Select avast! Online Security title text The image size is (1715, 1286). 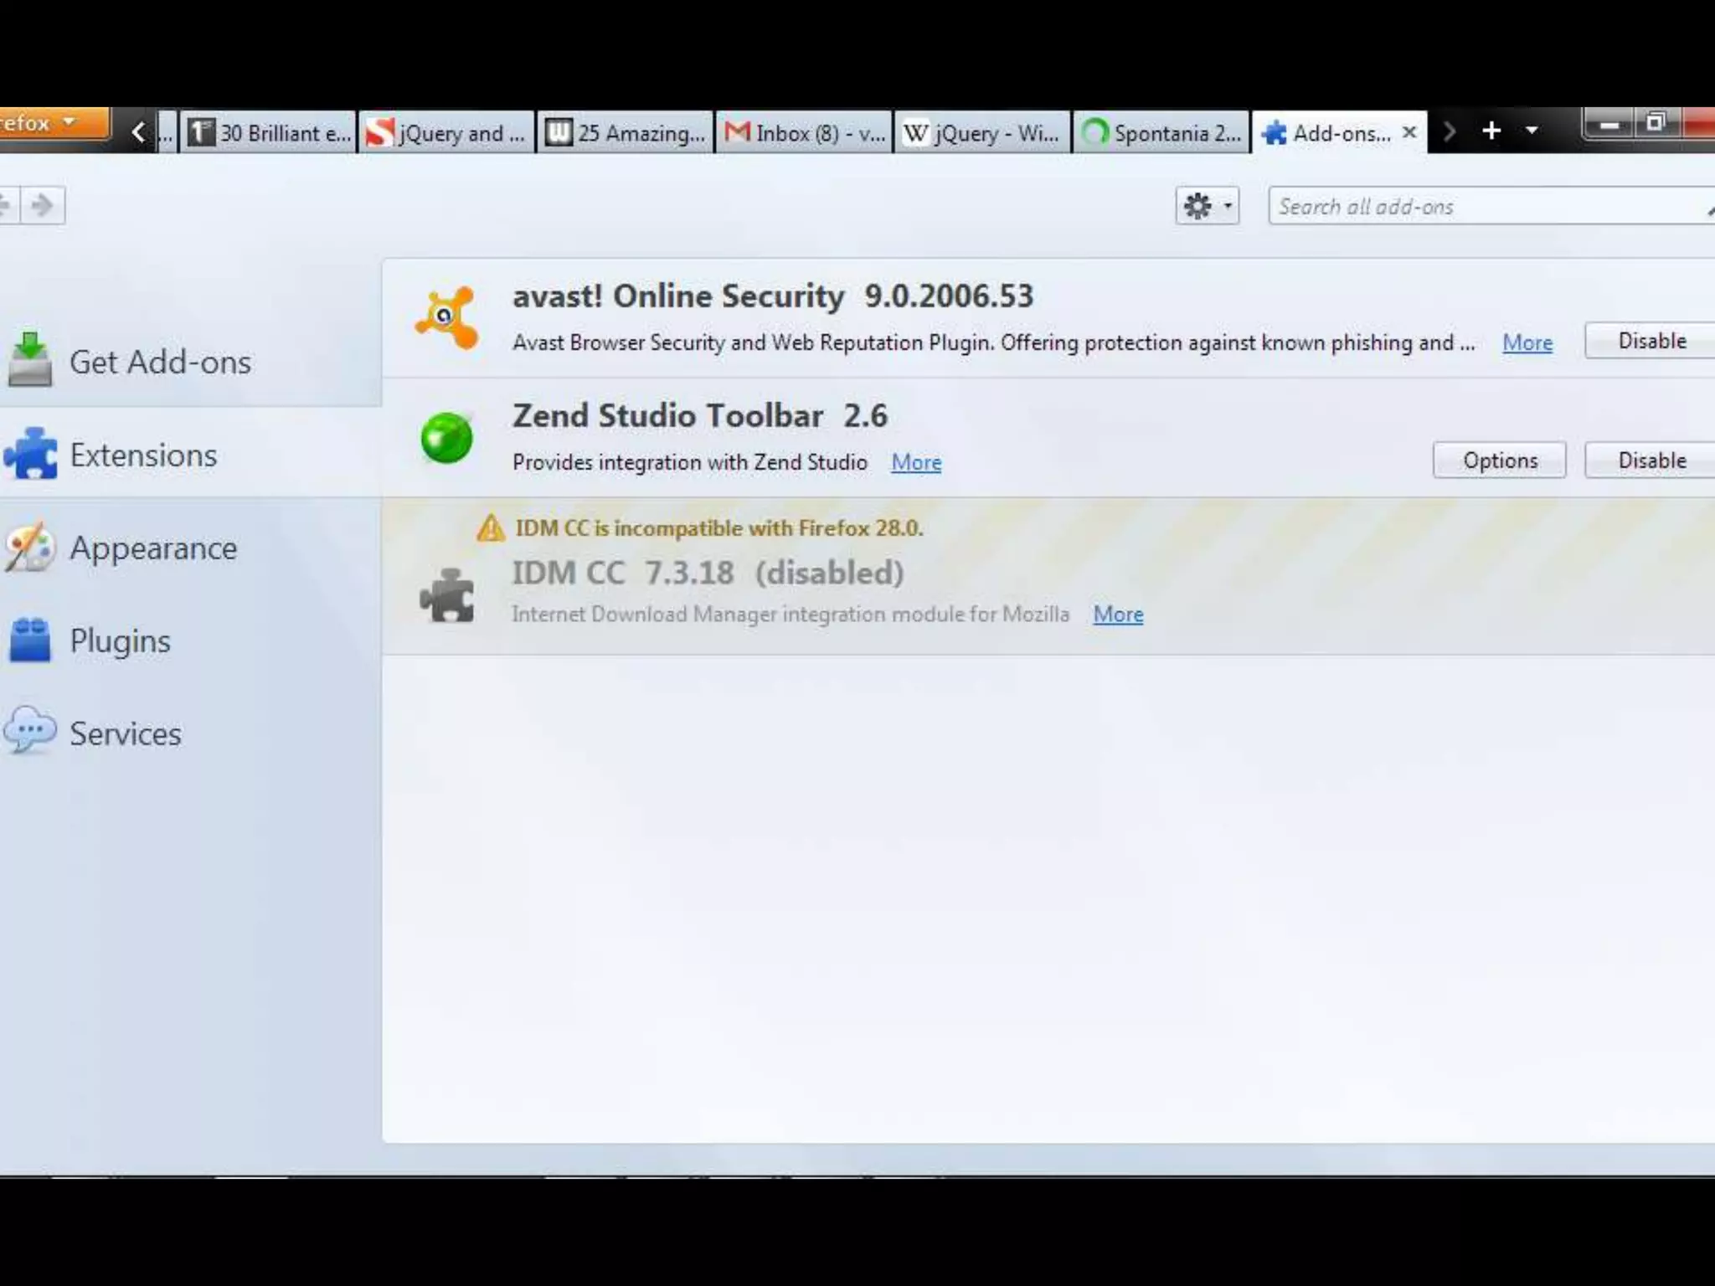point(678,296)
